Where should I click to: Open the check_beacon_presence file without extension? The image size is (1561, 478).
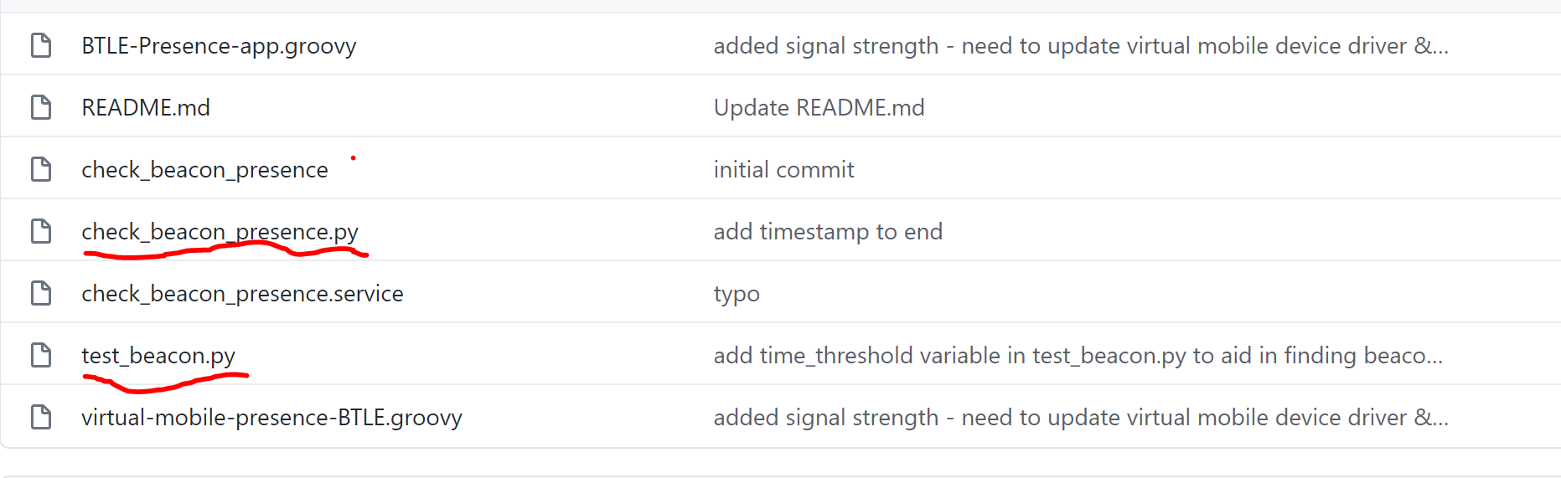[204, 169]
